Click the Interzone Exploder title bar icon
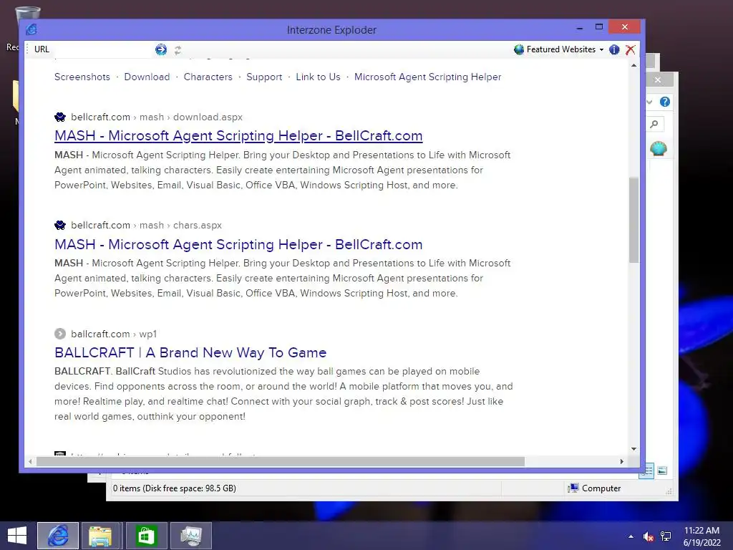The height and width of the screenshot is (550, 733). coord(31,29)
